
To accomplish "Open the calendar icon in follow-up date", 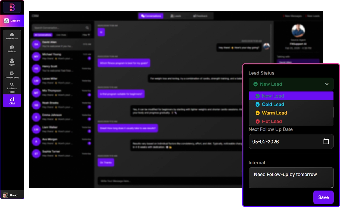I will pyautogui.click(x=326, y=141).
